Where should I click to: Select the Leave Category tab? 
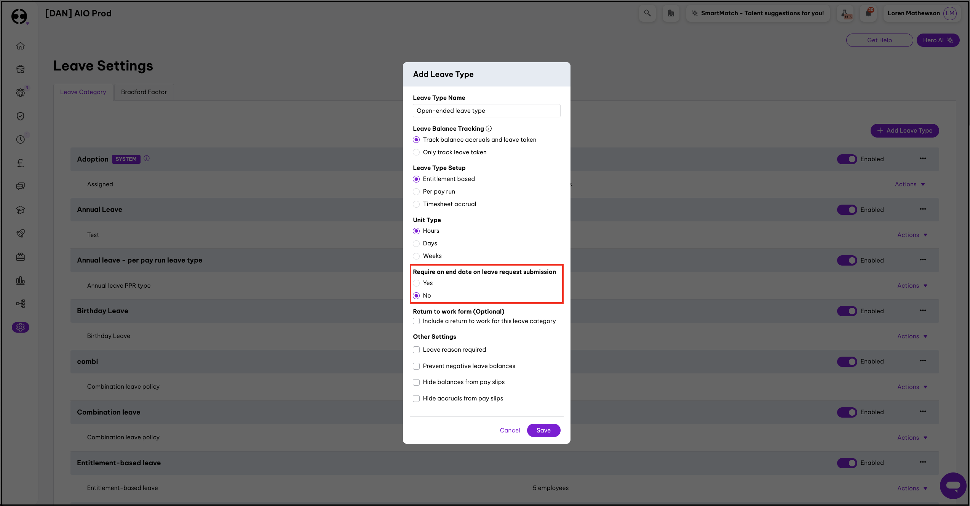click(x=83, y=92)
